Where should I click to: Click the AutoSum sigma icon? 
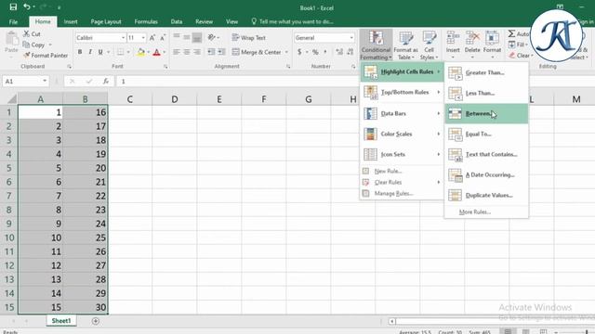tap(511, 33)
